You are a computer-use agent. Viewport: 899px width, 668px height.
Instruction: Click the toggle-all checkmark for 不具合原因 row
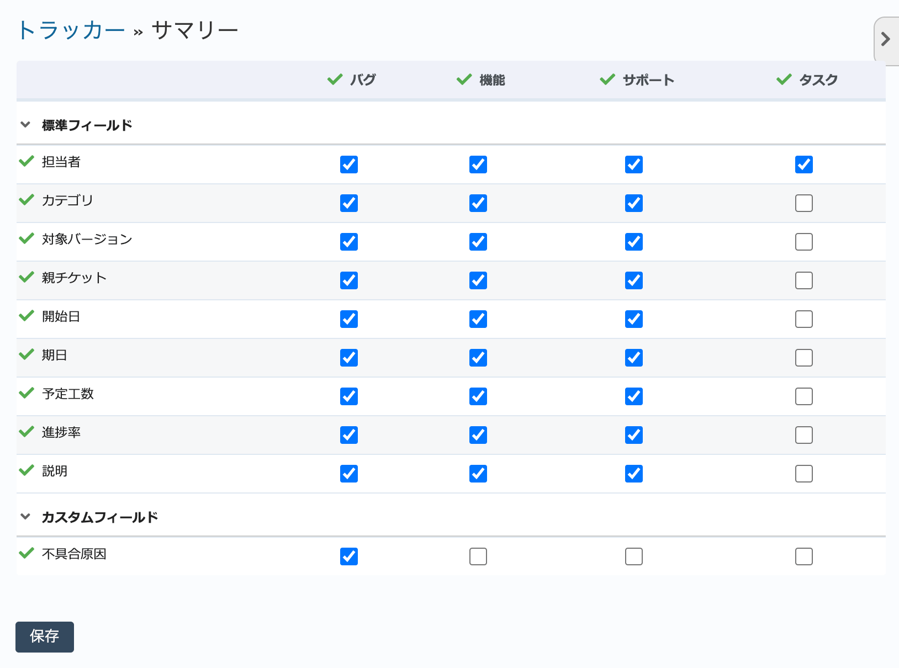point(27,553)
